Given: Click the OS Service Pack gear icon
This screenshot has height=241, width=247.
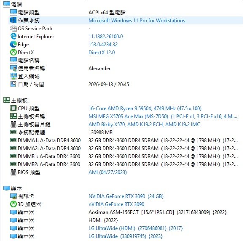Looking at the screenshot, I should click(x=13, y=28).
